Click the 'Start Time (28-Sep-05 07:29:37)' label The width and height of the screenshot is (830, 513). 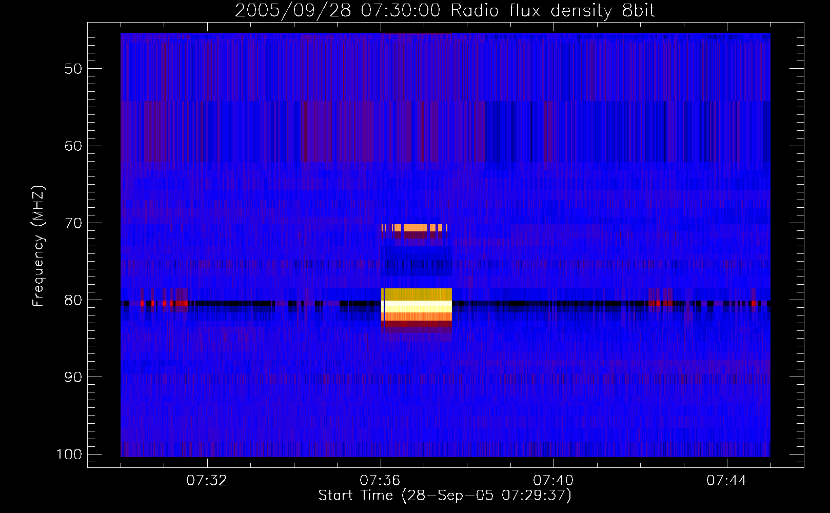coord(445,496)
